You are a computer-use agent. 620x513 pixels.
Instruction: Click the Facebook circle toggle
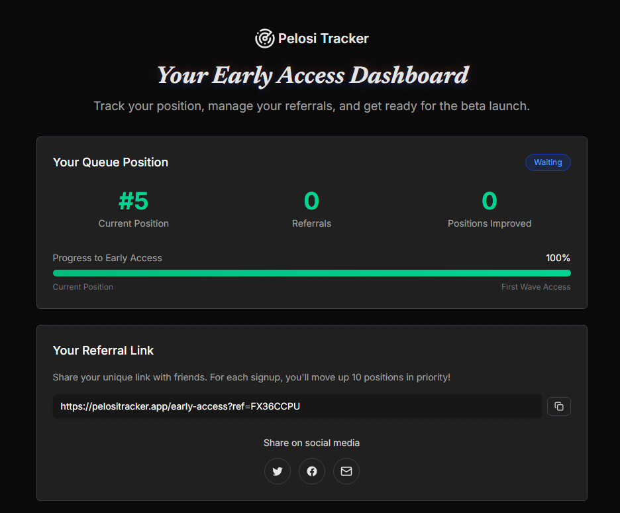tap(312, 471)
